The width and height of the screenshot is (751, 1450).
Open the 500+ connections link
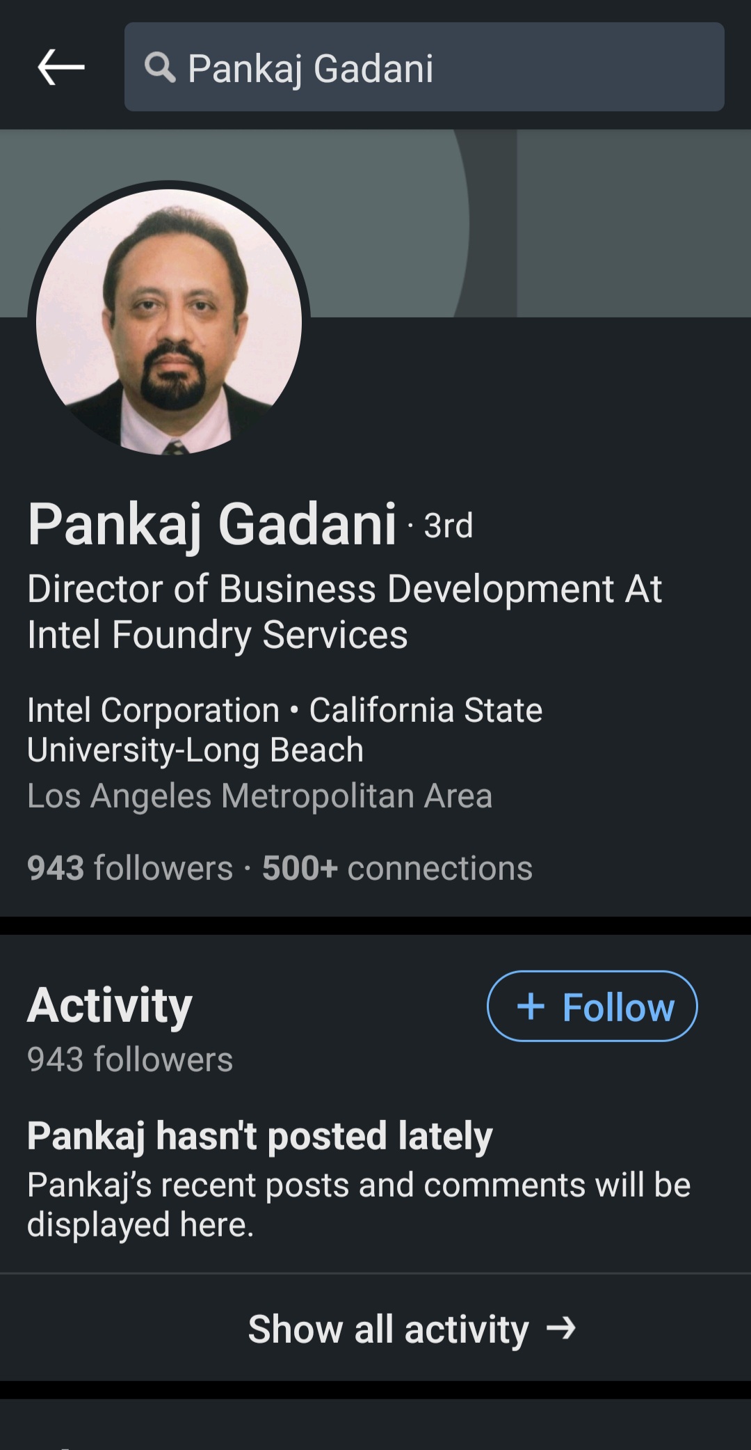397,868
